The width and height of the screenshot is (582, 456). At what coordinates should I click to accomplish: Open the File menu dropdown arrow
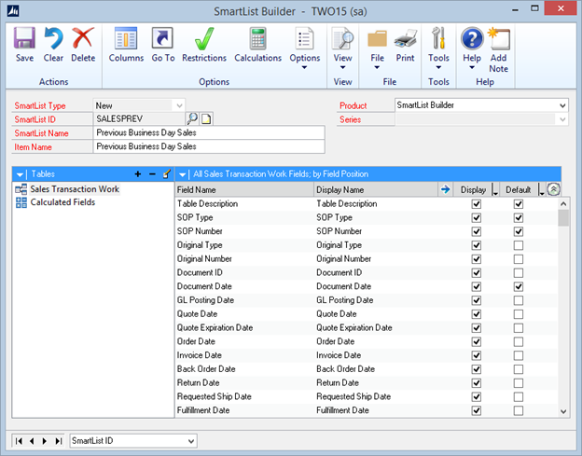(377, 67)
